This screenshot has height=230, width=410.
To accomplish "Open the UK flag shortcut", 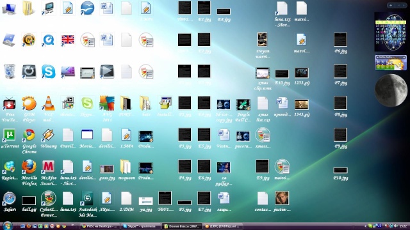I will [x=68, y=40].
